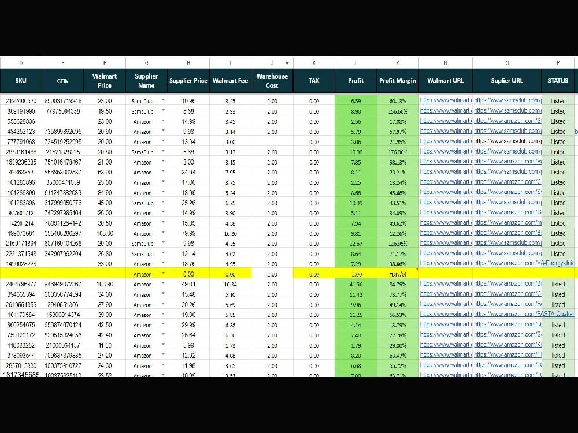Select the Supplier Name header cell
The height and width of the screenshot is (433, 578).
click(146, 81)
